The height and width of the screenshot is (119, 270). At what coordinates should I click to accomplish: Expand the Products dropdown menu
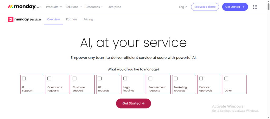[x=54, y=7]
